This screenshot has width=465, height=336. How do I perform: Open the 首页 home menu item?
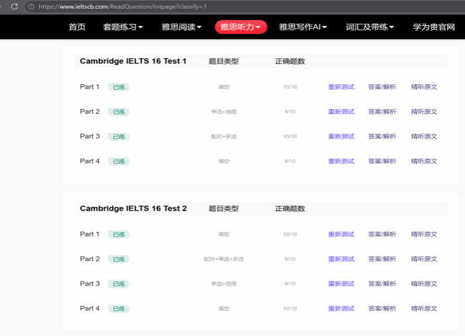coord(77,27)
